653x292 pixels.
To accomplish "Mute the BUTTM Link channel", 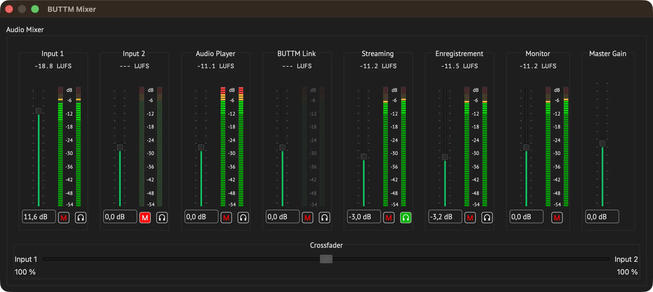I will (308, 217).
